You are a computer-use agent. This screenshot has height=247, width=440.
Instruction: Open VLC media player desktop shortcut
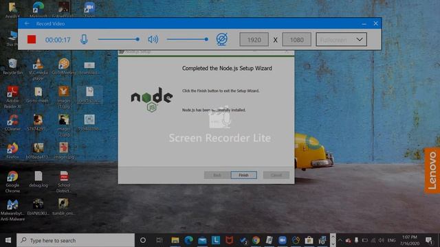38,70
